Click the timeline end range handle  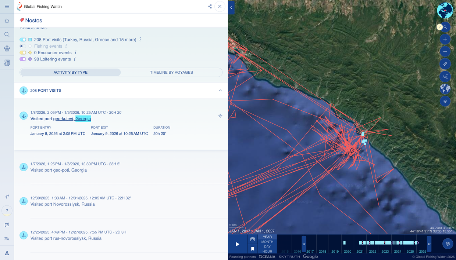tap(429, 244)
